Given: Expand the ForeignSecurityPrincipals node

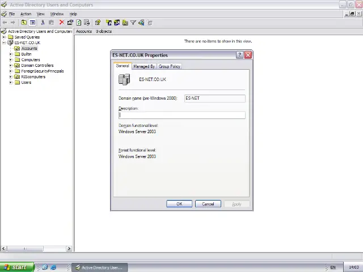Looking at the screenshot, I should 10,71.
